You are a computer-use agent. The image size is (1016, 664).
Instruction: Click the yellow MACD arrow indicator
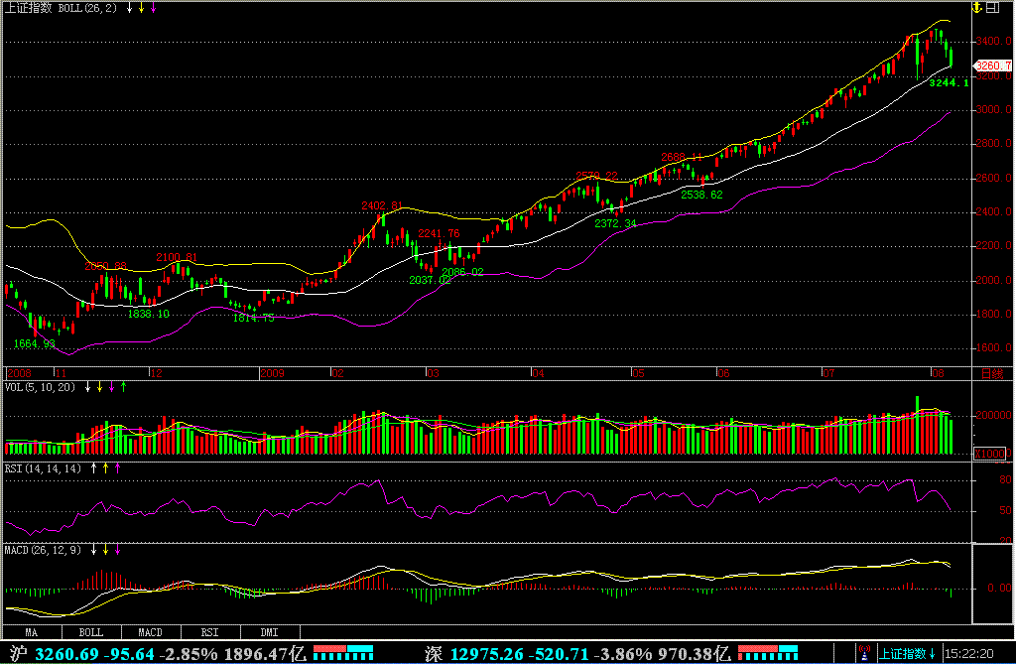105,550
